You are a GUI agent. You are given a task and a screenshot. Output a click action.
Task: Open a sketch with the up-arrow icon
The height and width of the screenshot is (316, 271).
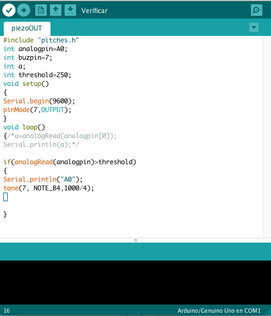[x=56, y=10]
